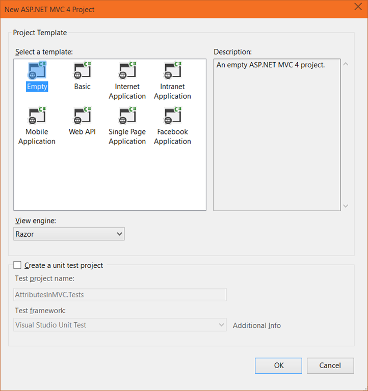Click the 'Basic' template label
Screen dimensions: 368x391
click(82, 87)
